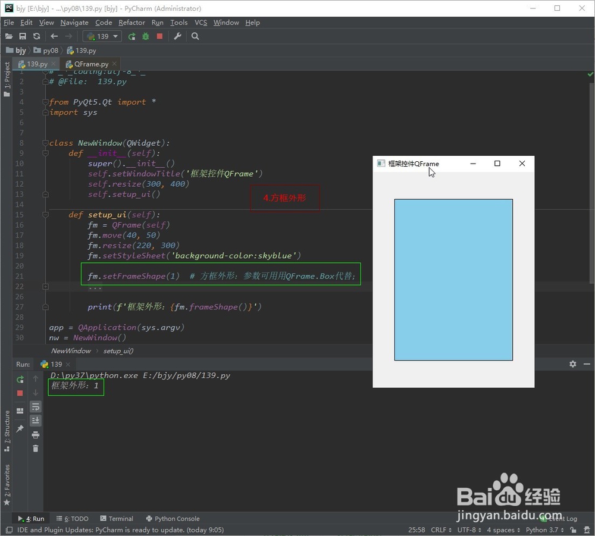The width and height of the screenshot is (595, 536).
Task: Close the 139.py editor tab
Action: click(x=54, y=64)
